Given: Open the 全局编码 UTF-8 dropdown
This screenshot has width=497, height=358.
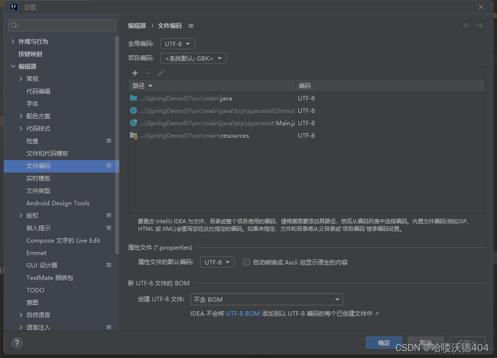Looking at the screenshot, I should 177,44.
